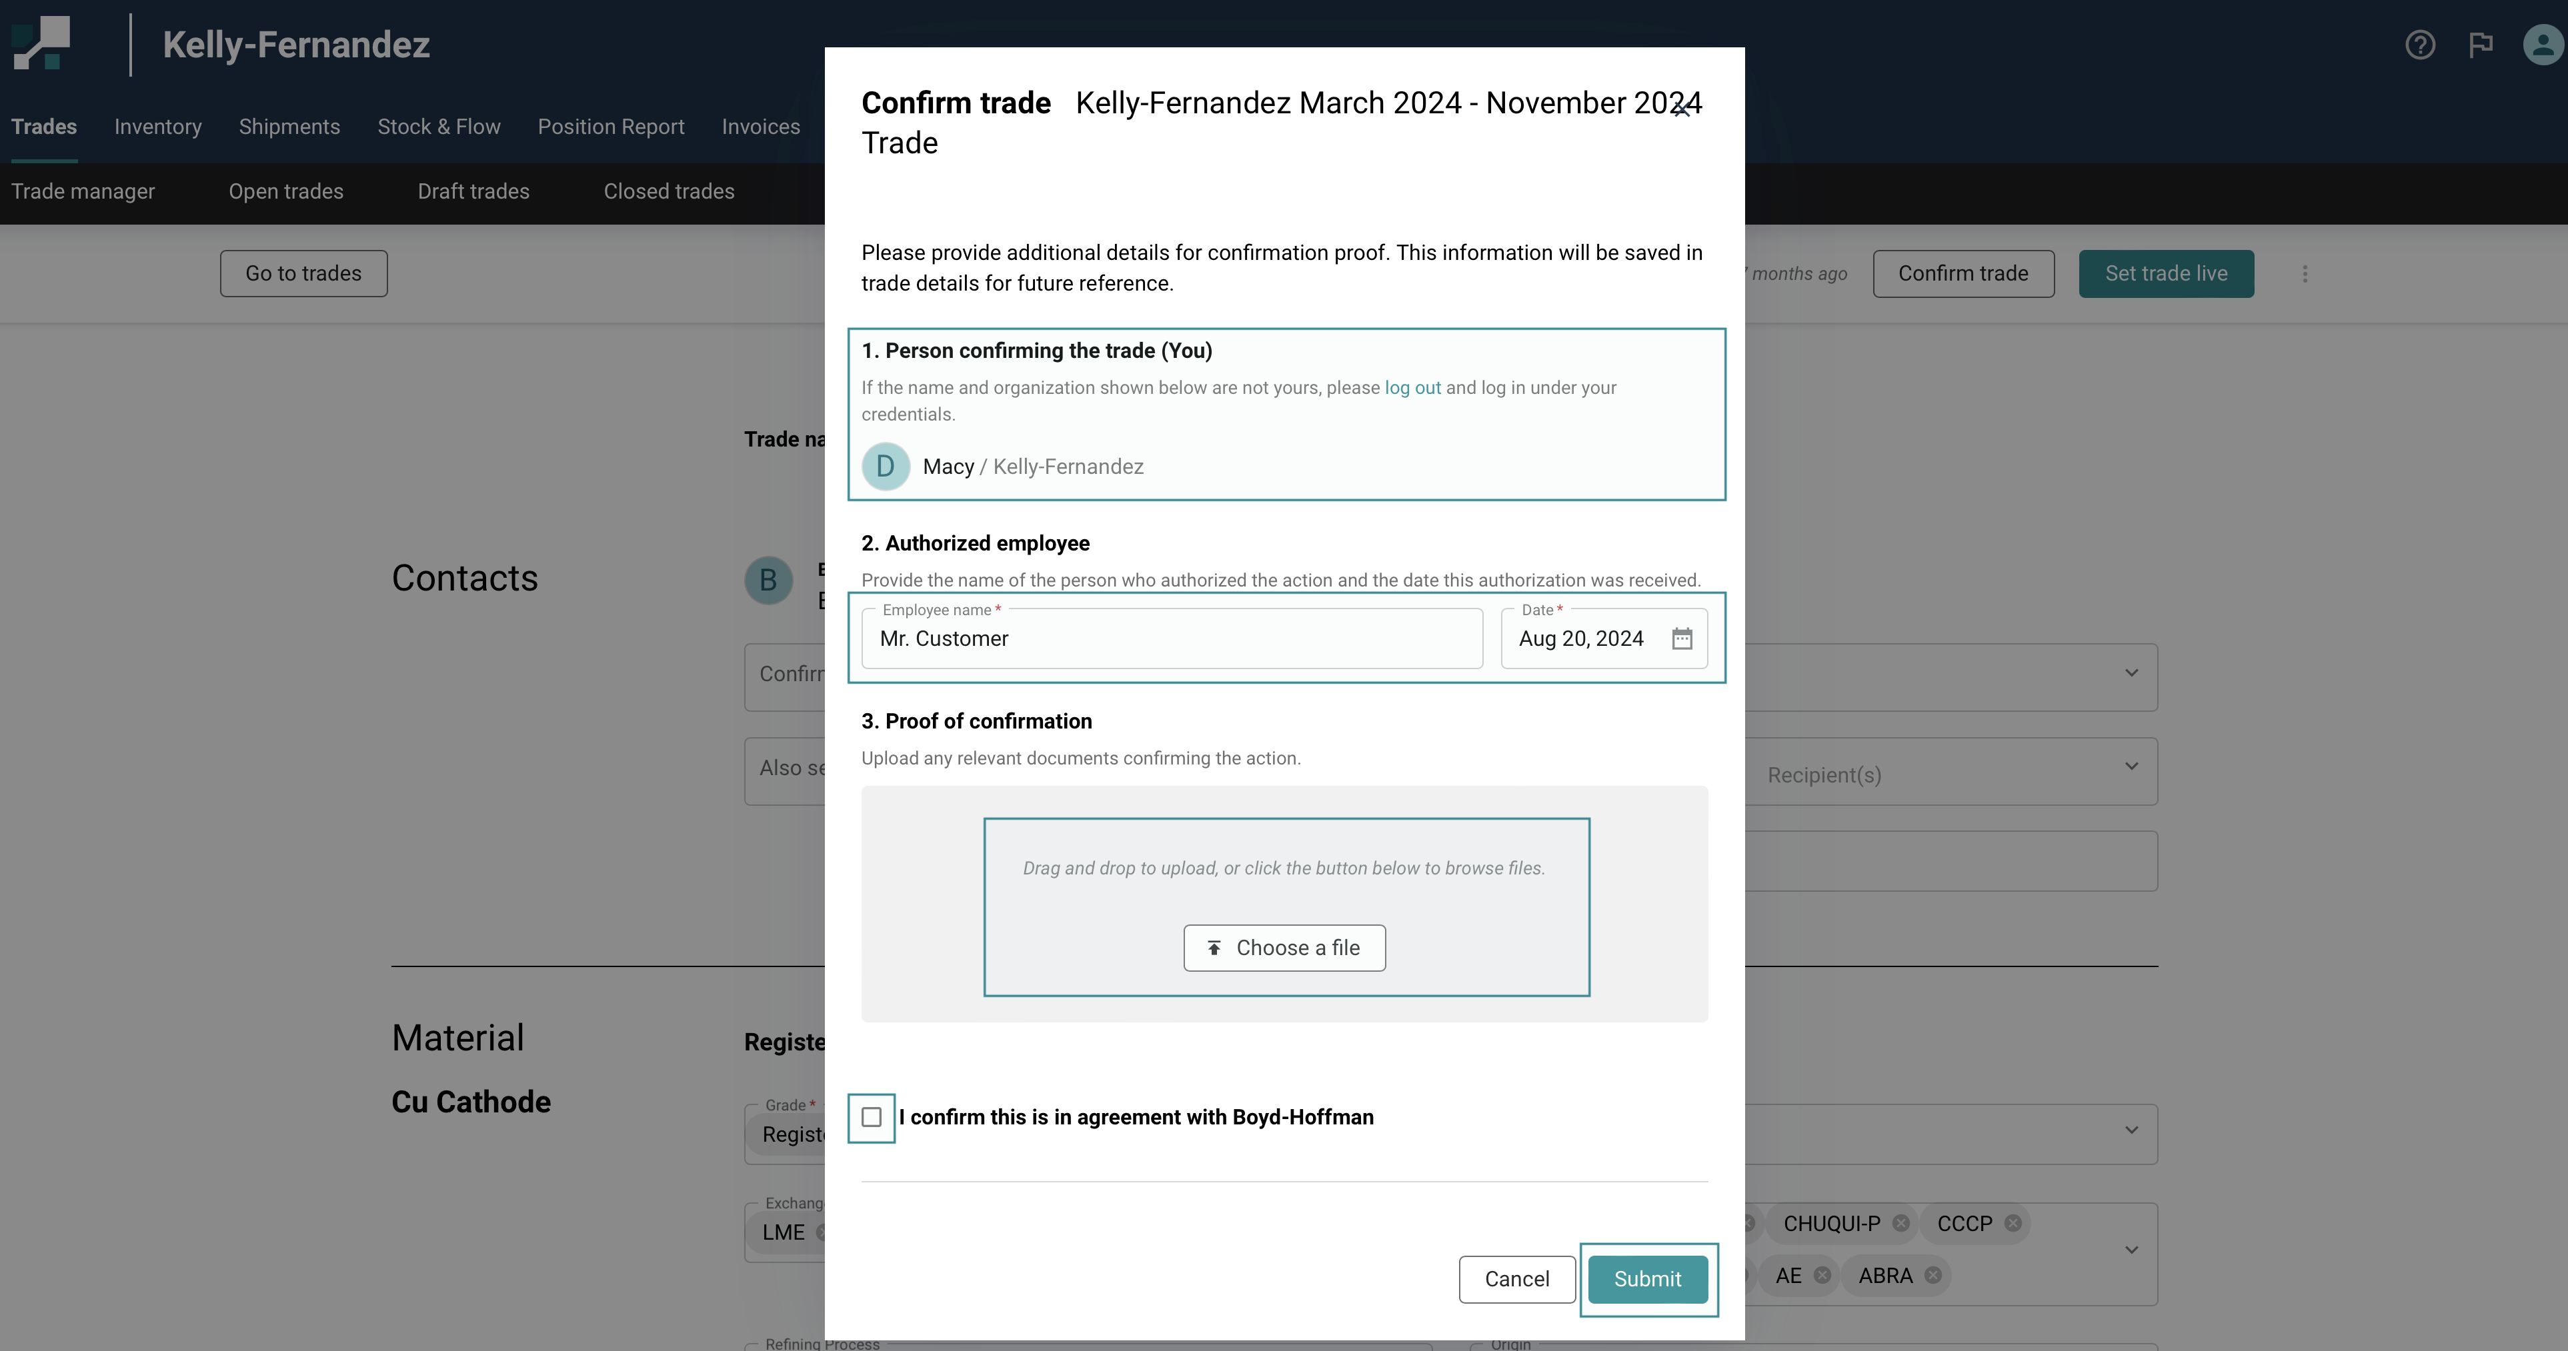Image resolution: width=2568 pixels, height=1351 pixels.
Task: Expand the Recipient(s) dropdown
Action: coord(2131,766)
